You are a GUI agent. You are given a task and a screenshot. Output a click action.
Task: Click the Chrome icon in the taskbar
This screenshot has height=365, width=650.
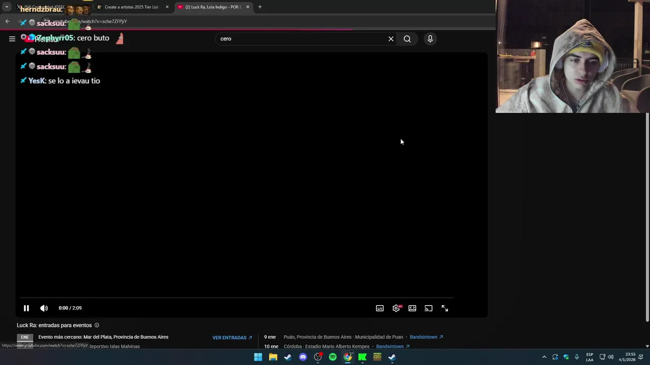[348, 357]
